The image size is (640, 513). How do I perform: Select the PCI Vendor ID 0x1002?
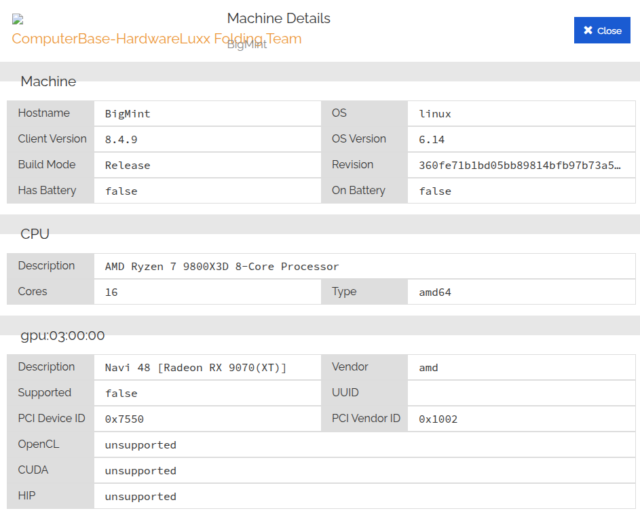tap(438, 419)
